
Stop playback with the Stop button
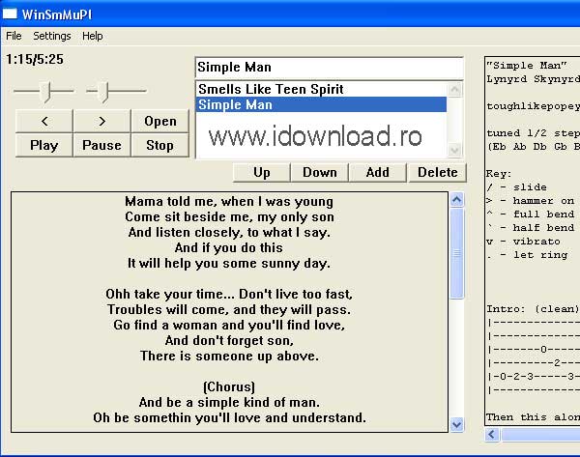159,145
